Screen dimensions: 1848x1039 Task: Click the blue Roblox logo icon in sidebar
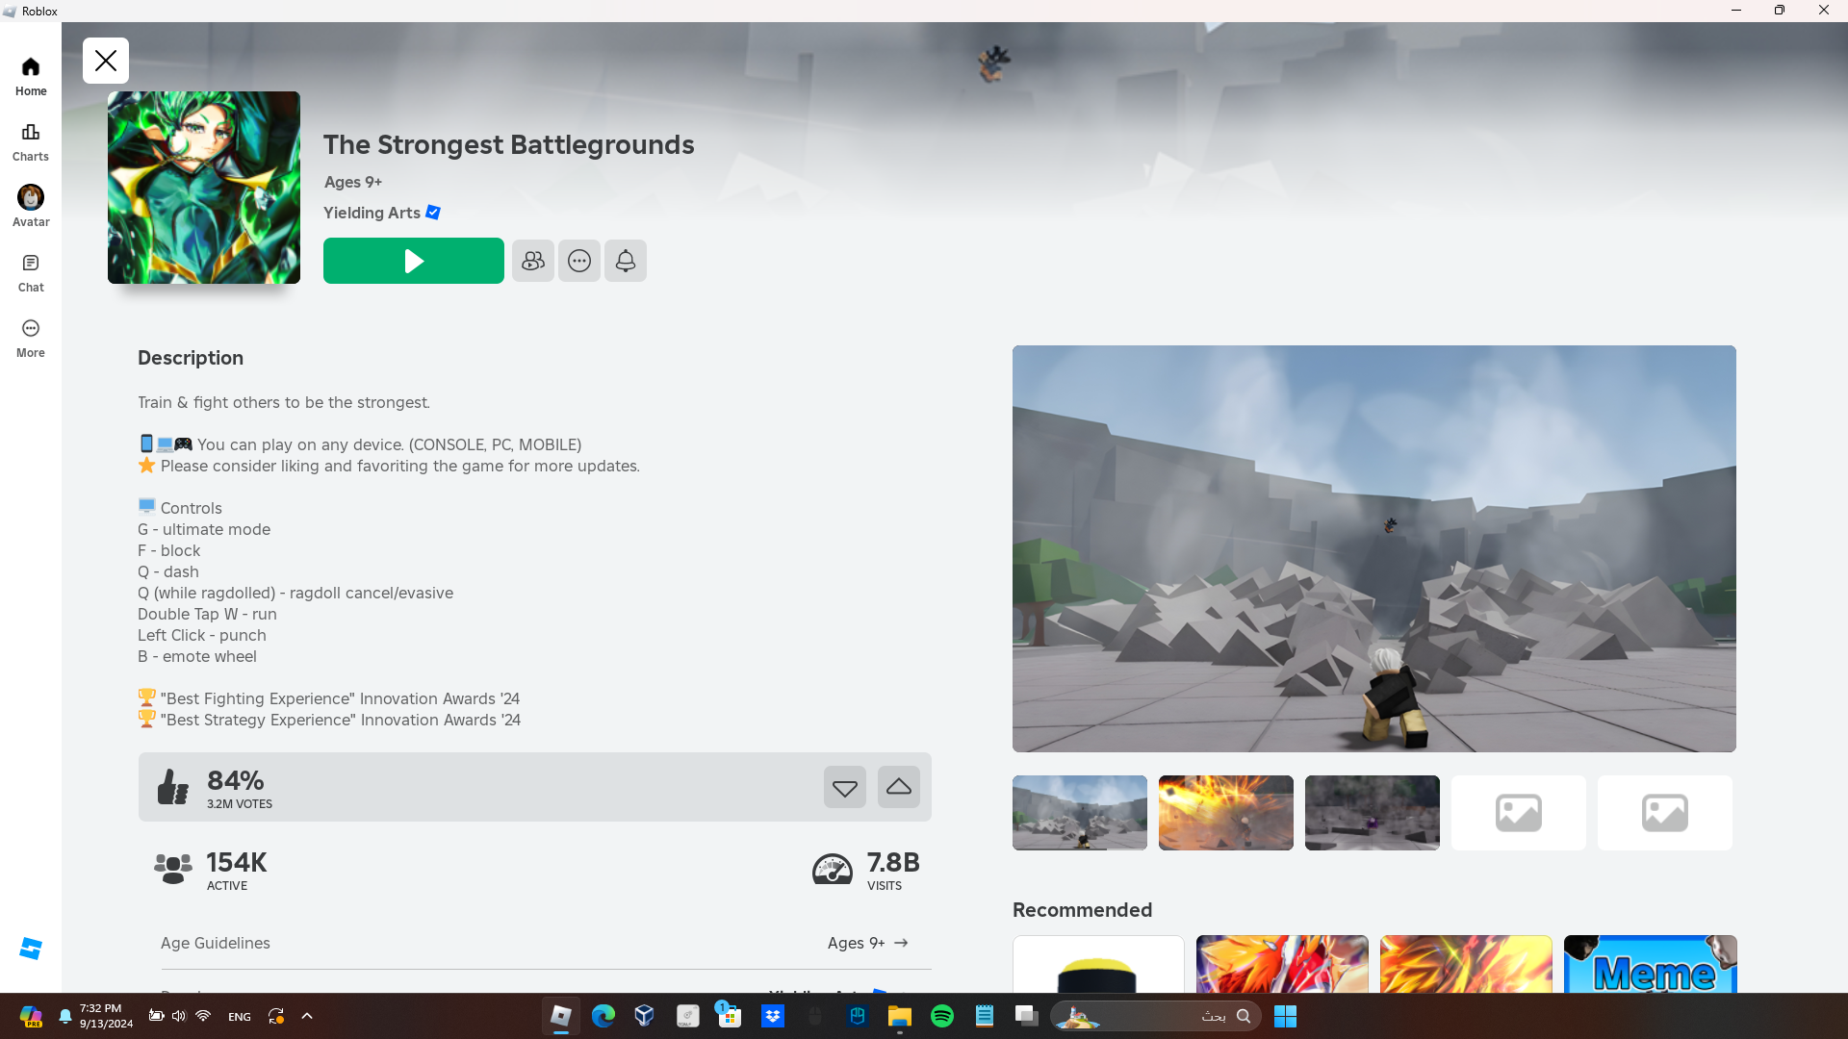(x=31, y=949)
